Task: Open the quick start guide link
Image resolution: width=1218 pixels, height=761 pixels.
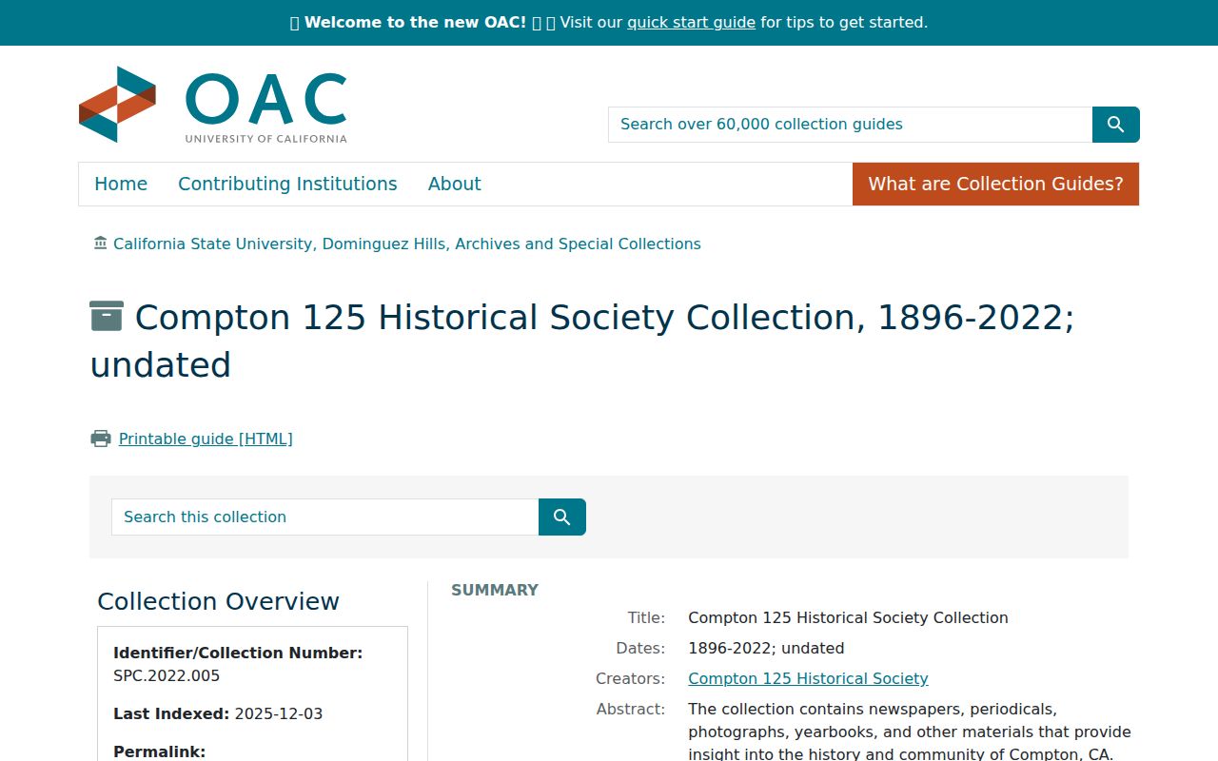Action: pyautogui.click(x=691, y=22)
